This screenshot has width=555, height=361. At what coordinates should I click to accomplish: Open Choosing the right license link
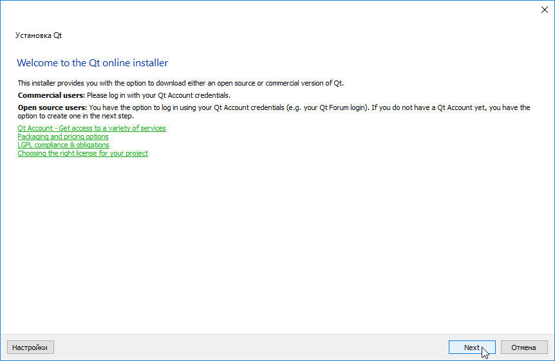(82, 153)
